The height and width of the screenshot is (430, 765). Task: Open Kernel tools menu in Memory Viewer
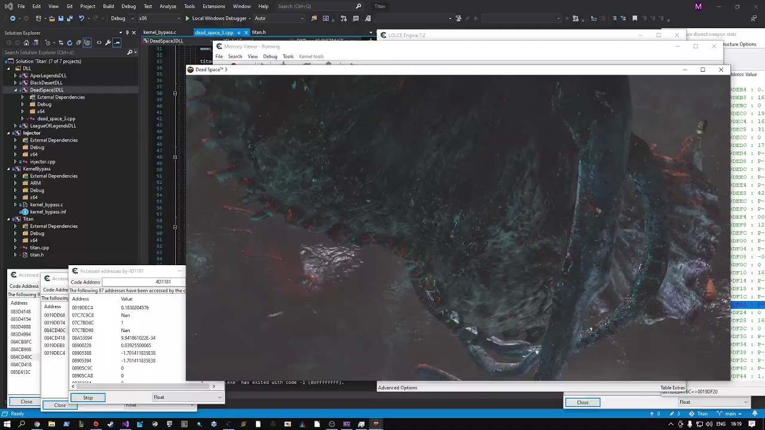(x=311, y=57)
